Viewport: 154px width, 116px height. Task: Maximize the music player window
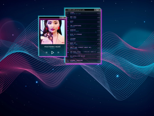63,17
